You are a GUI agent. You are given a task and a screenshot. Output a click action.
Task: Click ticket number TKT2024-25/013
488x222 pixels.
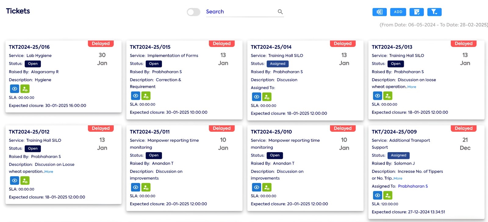click(x=392, y=47)
